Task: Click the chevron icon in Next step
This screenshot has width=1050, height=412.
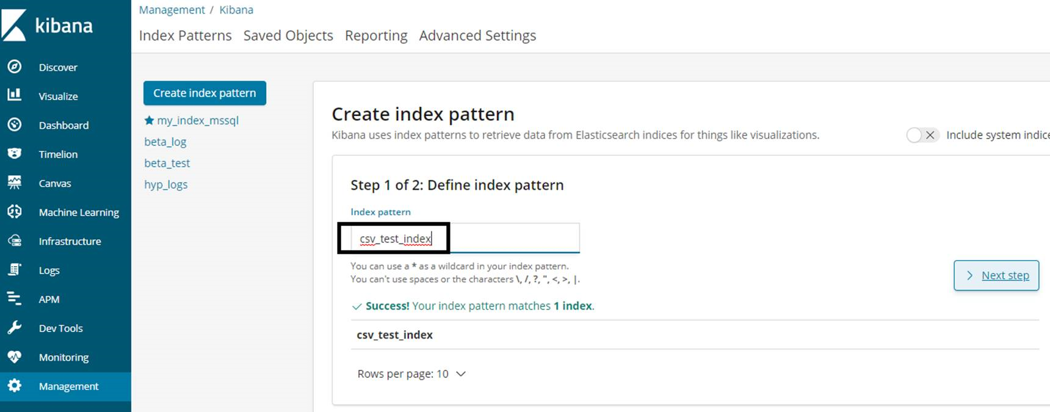Action: 969,275
